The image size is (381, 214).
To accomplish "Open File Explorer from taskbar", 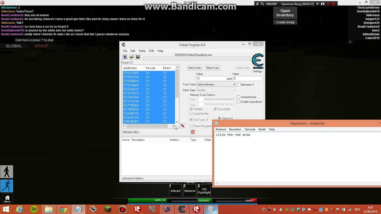I will point(49,209).
